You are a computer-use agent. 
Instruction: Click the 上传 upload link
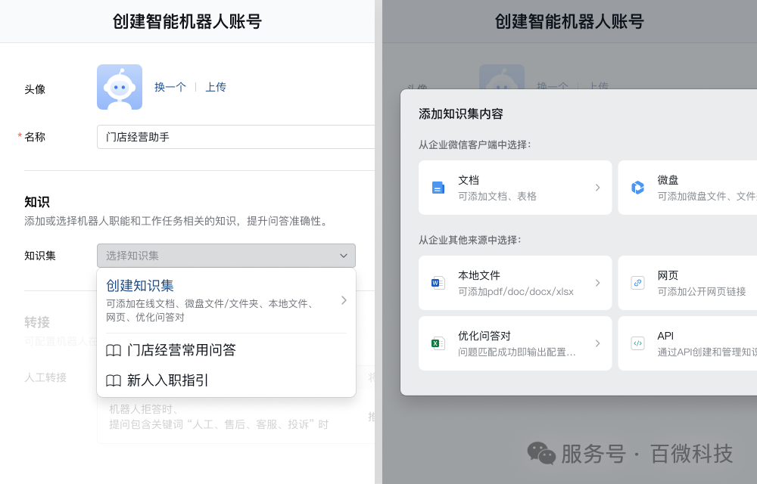(x=215, y=87)
